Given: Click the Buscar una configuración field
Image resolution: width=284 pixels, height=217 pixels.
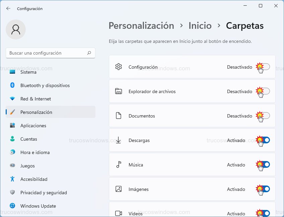Looking at the screenshot, I should point(47,53).
